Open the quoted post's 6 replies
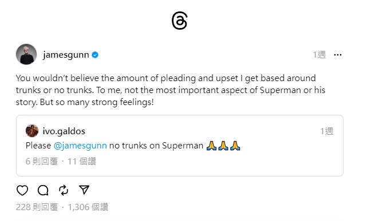 coord(42,162)
